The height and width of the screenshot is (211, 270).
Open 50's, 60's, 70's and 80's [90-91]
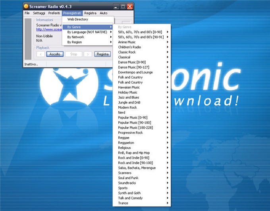142,37
